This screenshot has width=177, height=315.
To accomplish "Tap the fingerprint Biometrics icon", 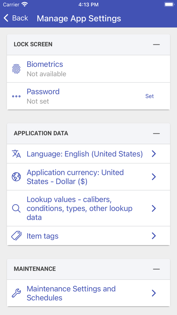I will tap(16, 69).
